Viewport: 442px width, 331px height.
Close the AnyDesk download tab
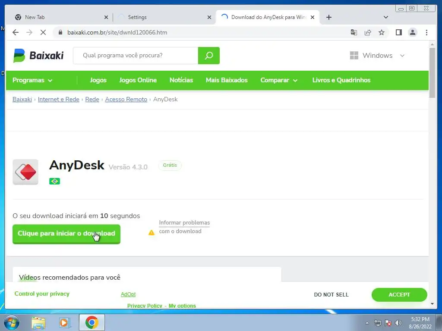click(x=313, y=17)
